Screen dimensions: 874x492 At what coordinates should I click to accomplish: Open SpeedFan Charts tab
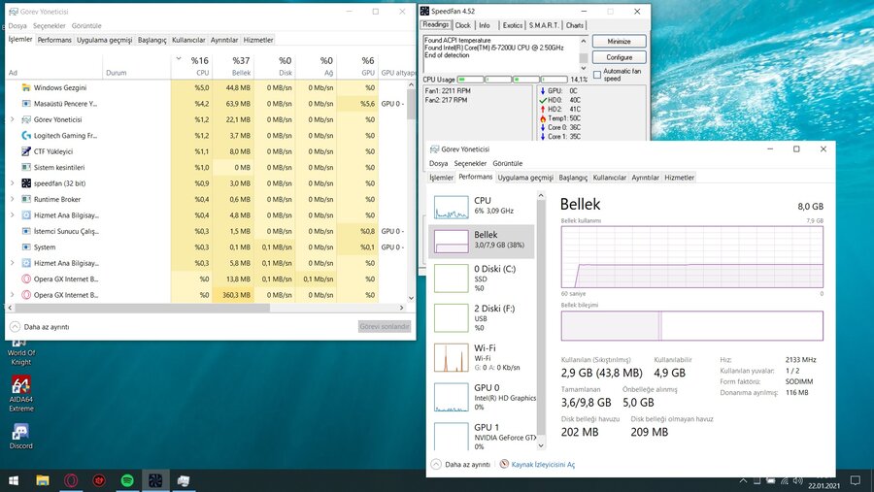click(574, 25)
